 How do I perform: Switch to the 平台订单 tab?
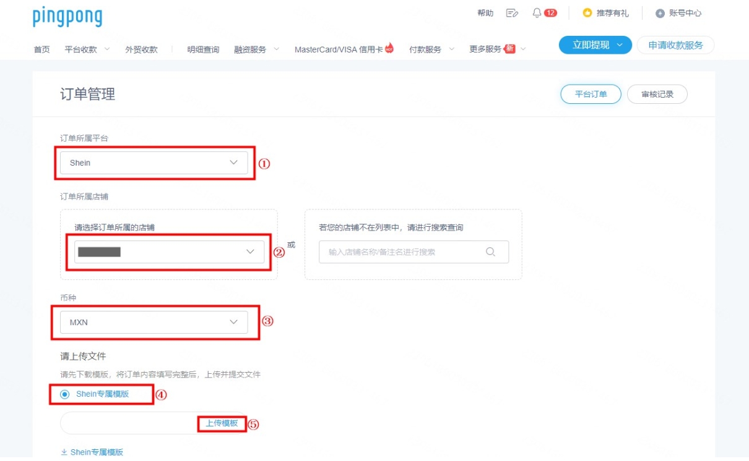[x=591, y=95]
